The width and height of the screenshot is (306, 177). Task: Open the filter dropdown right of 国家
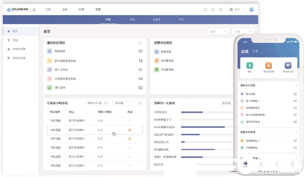(243, 31)
